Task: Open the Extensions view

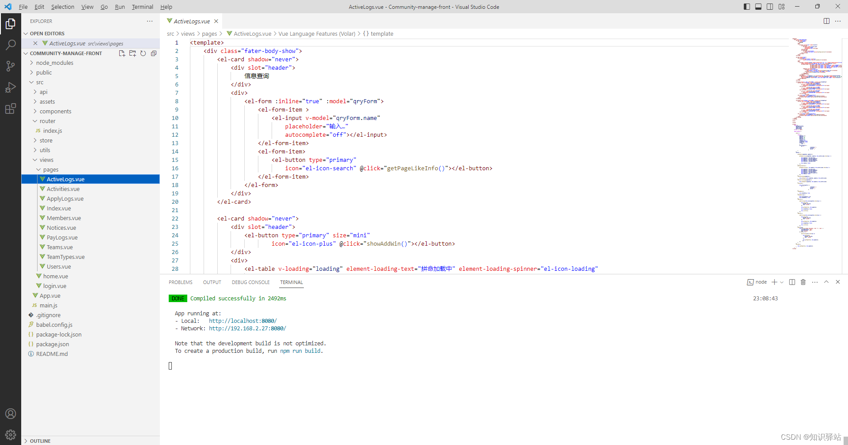Action: [x=11, y=108]
